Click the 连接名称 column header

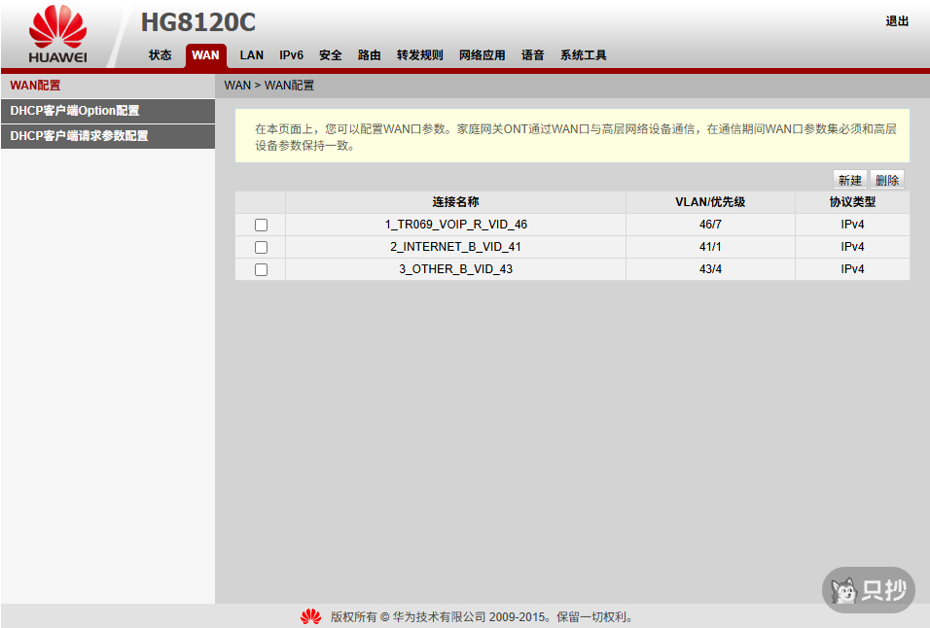pos(455,202)
